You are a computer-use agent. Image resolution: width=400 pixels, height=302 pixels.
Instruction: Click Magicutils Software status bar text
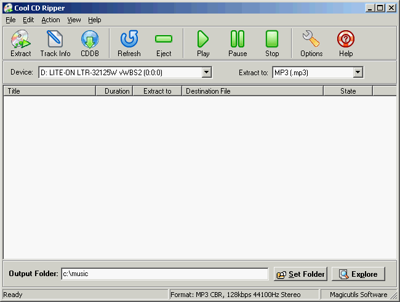[358, 295]
